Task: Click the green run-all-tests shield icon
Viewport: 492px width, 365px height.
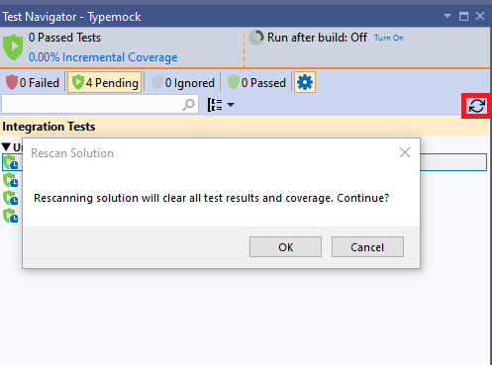Action: (x=13, y=46)
